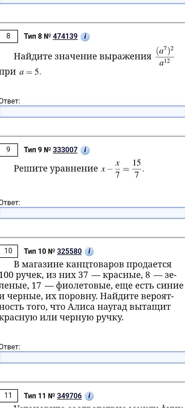Click the equation with 15 over 7
The width and height of the screenshot is (185, 413).
[122, 169]
